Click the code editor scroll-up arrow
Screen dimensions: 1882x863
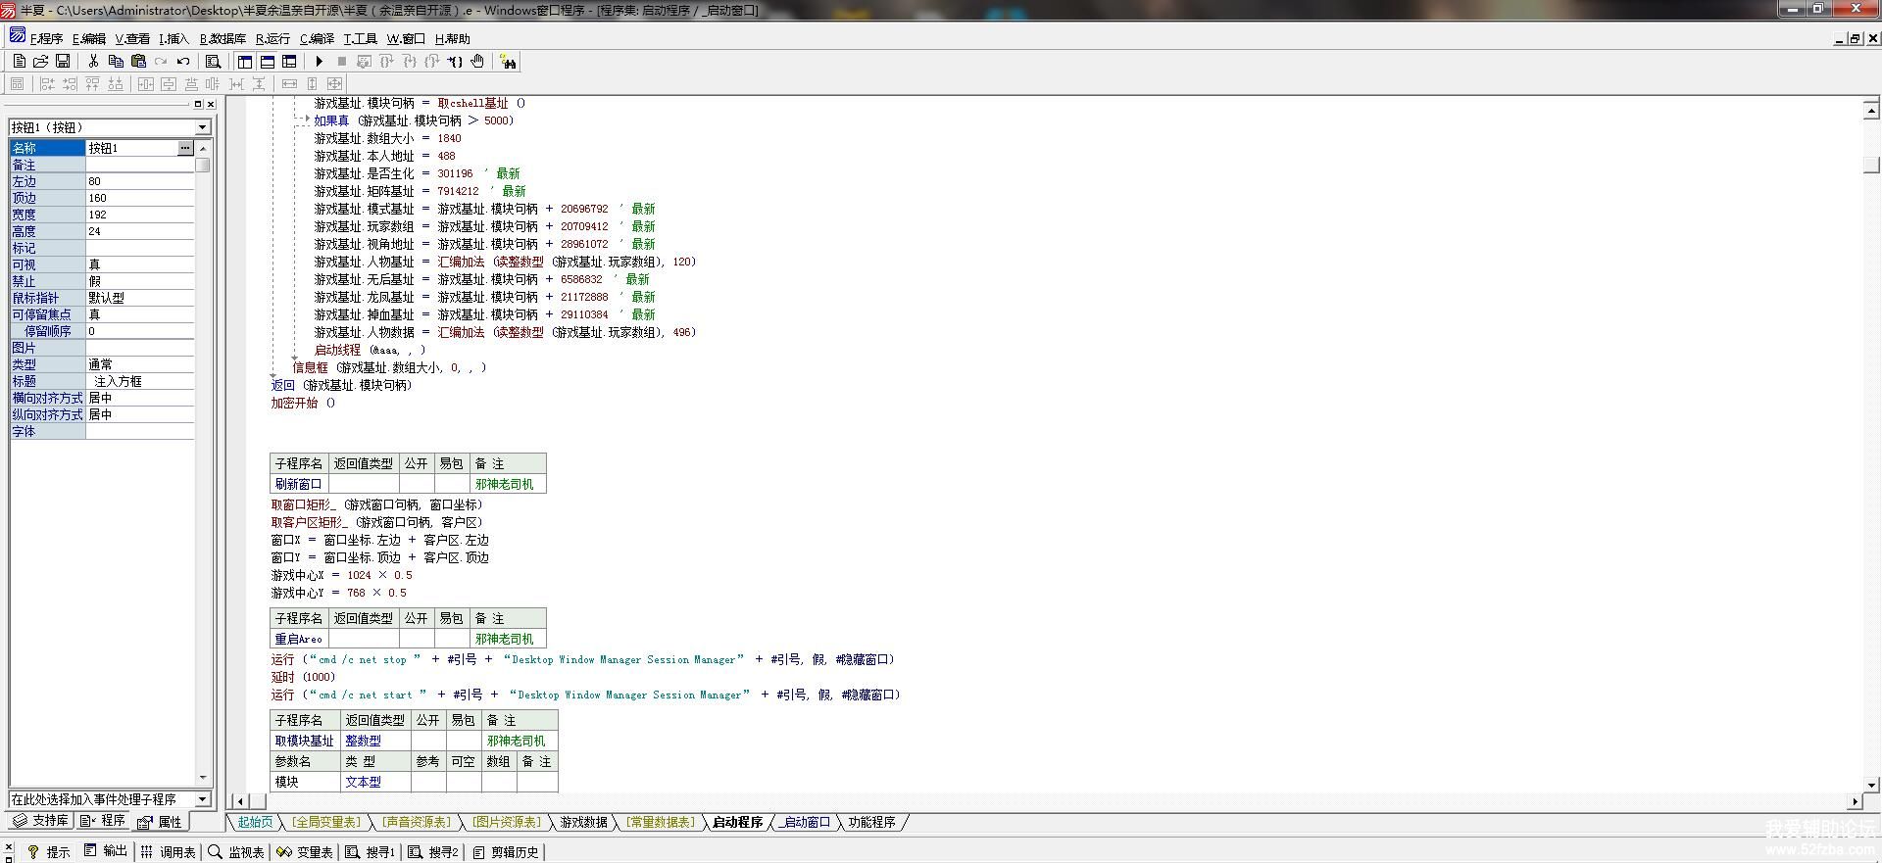point(1871,111)
